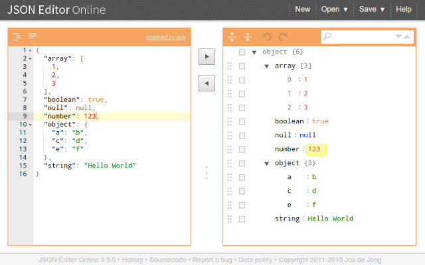Screen dimensions: 425x265
Task: Click drag handle of the boolean row
Action: click(230, 122)
